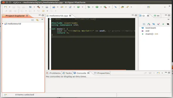The image size is (173, 98).
Task: Select main() : int in Outline
Action: 152,34
